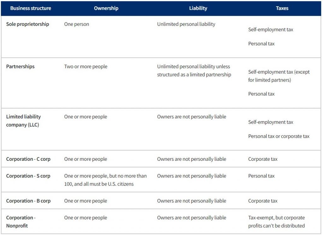Click the limited partnership liability text
The width and height of the screenshot is (323, 235).
[x=194, y=71]
